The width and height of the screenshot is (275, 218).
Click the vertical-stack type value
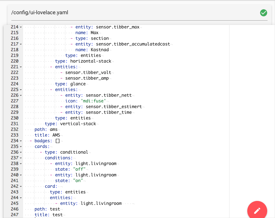coord(78,124)
